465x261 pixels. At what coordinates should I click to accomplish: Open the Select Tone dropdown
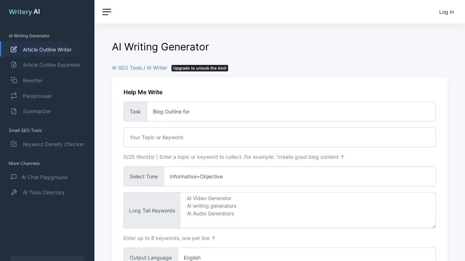point(299,177)
